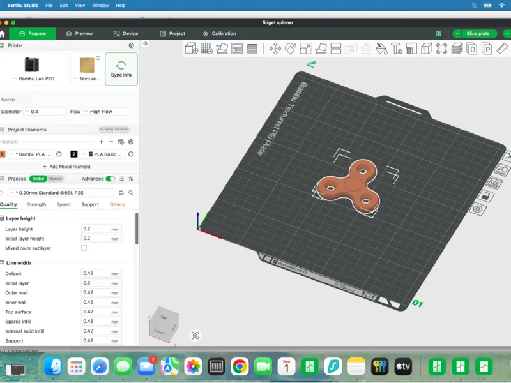
Task: Select the Lay on face tool
Action: (x=321, y=49)
